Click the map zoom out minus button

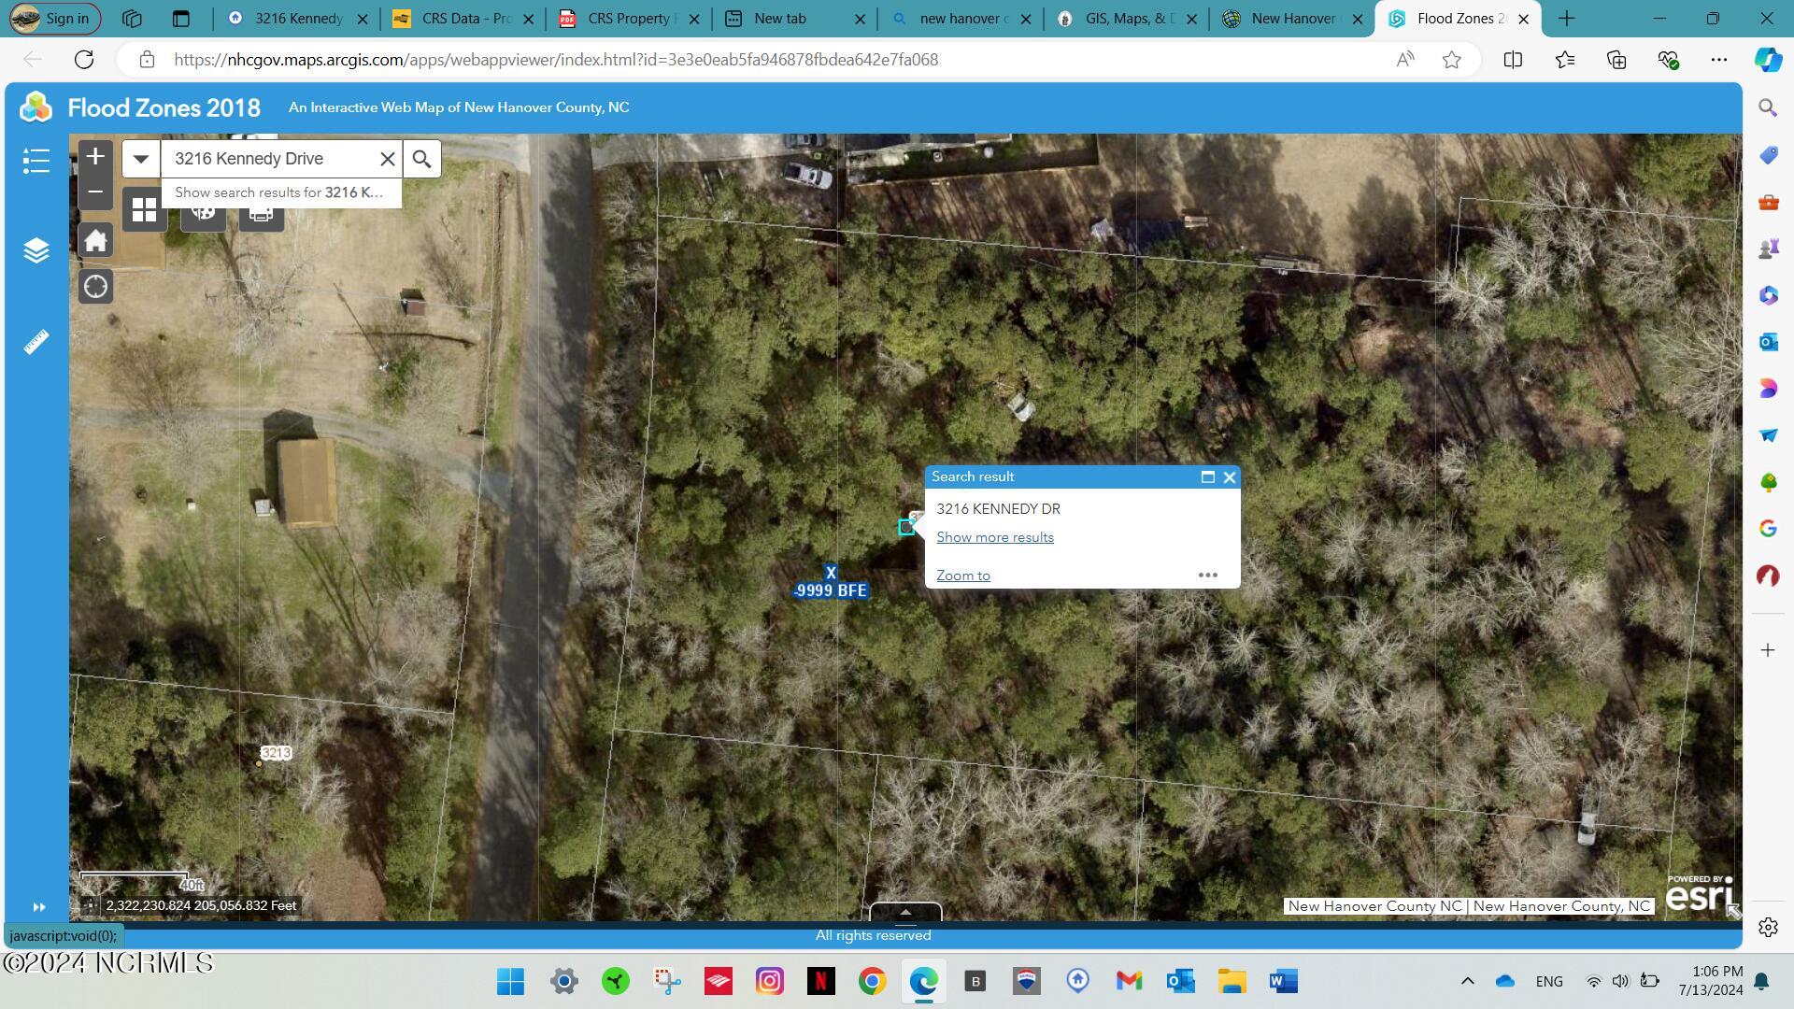(95, 192)
